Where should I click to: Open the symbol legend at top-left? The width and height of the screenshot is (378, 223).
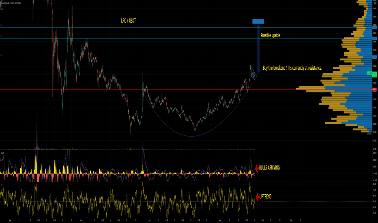point(11,3)
